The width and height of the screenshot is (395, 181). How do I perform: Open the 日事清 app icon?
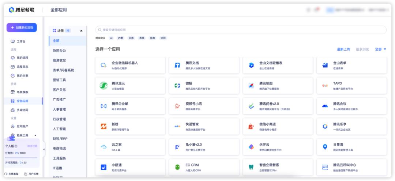[325, 147]
